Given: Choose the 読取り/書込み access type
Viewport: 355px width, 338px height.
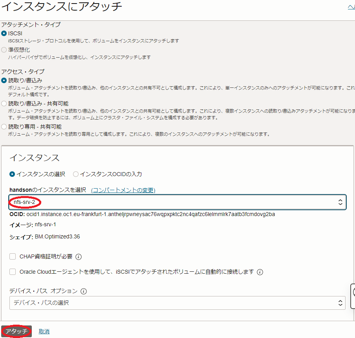Looking at the screenshot, I should click(x=4, y=80).
